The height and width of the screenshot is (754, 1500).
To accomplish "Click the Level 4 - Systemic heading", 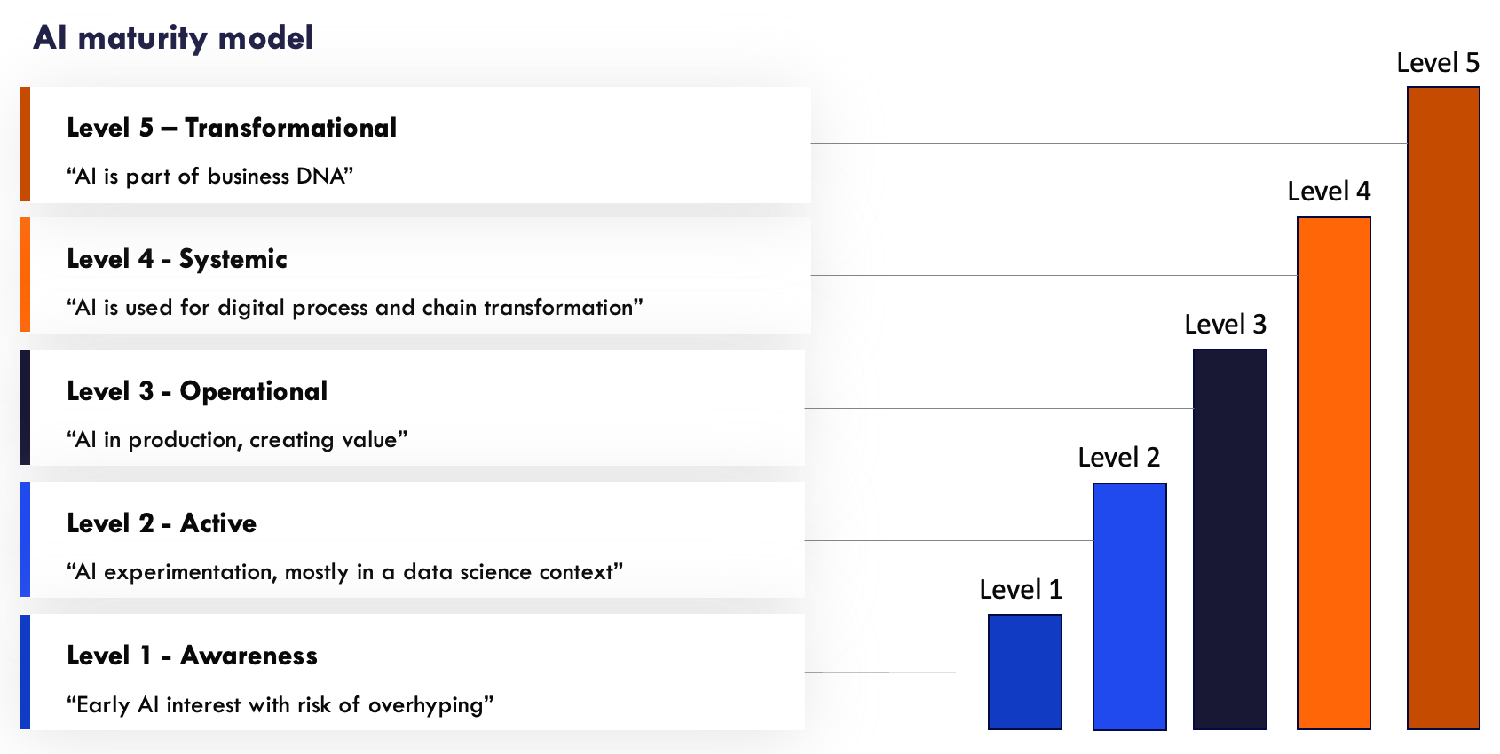I will click(x=177, y=259).
